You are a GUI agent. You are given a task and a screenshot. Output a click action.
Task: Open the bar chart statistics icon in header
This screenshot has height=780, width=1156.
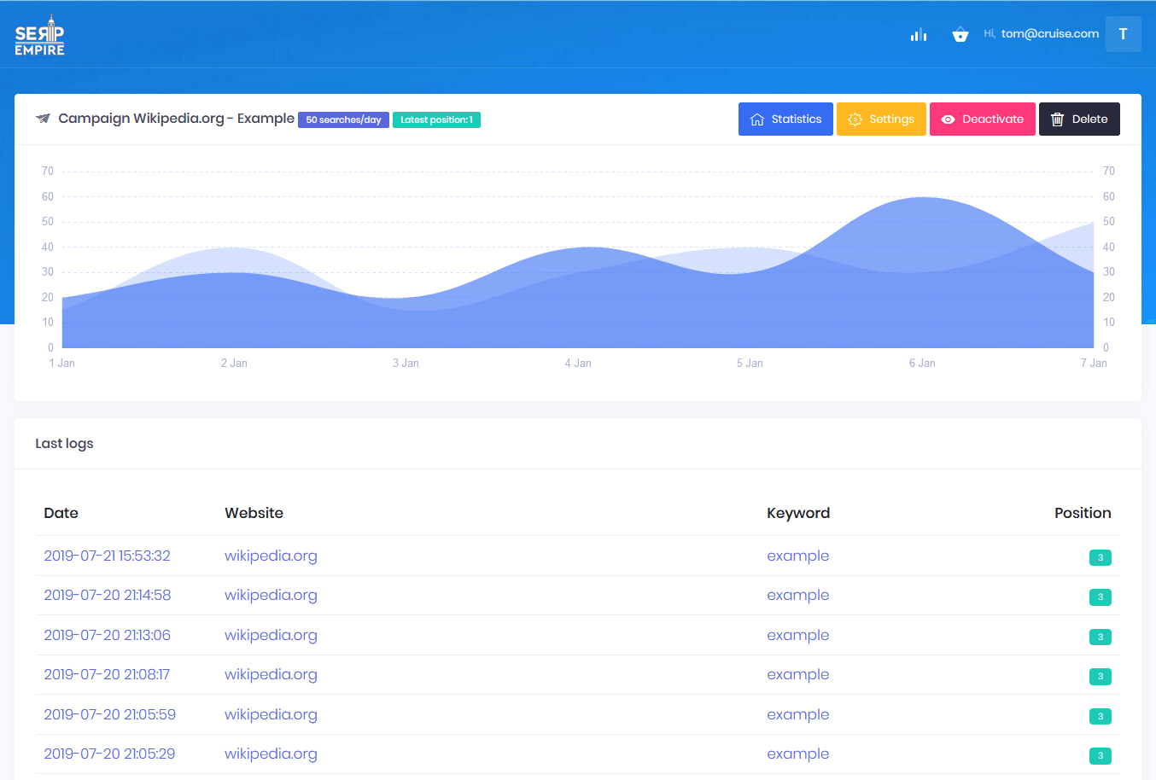919,34
